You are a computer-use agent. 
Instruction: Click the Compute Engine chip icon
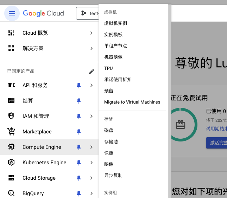(11, 147)
